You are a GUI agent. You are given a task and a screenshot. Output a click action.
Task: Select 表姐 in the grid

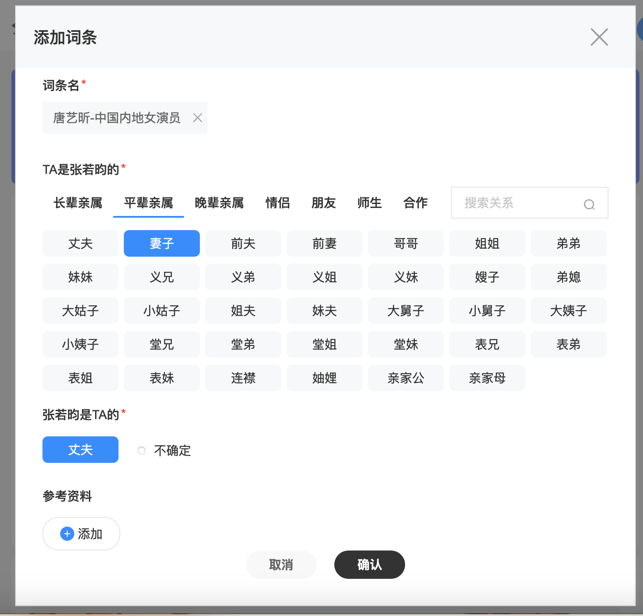(80, 378)
